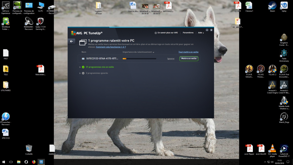Sort by the Nom column header
293x165 pixels.
(84, 52)
